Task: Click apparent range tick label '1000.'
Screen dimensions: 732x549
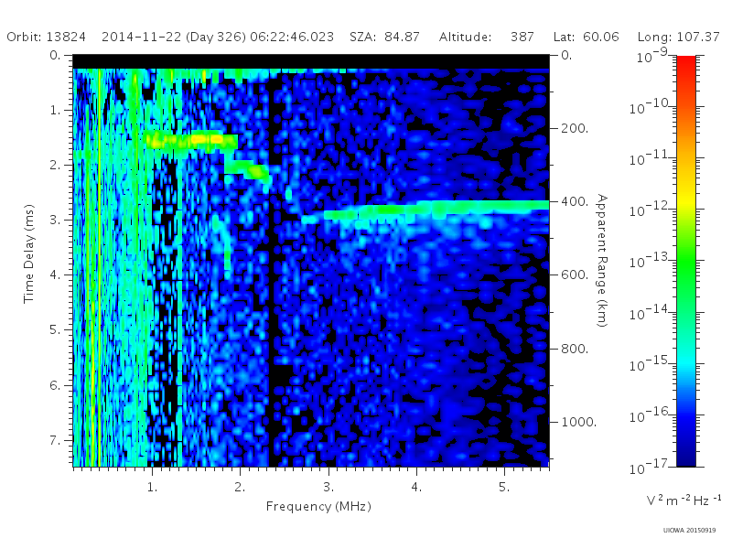Action: coord(578,422)
